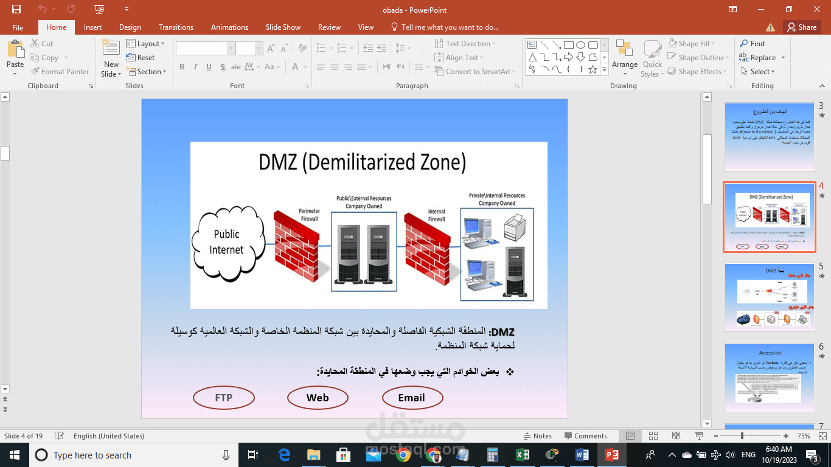831x467 pixels.
Task: Open the Insert ribbon tab
Action: [x=92, y=27]
